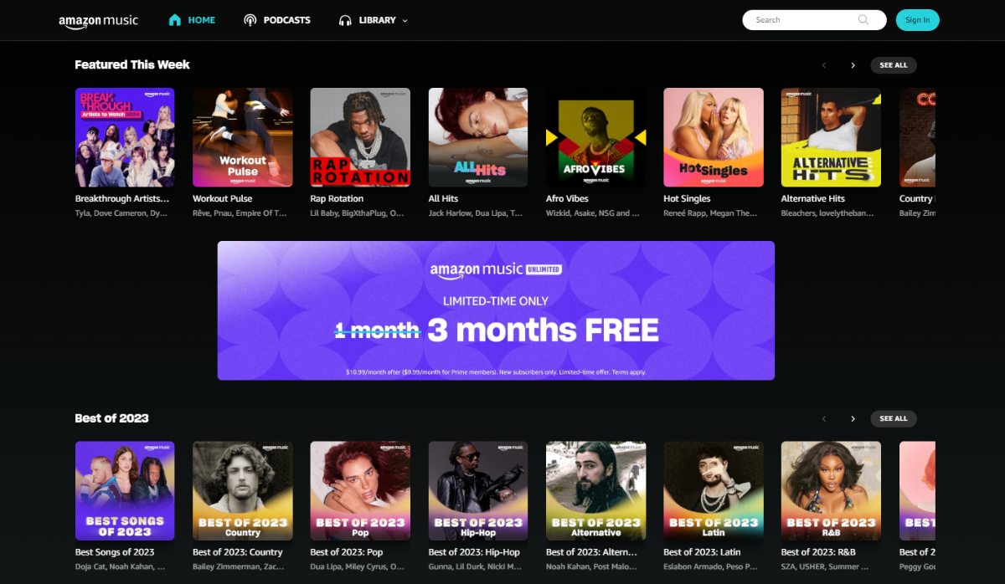Click the 3 months FREE promo banner
The image size is (1005, 584).
tap(496, 310)
